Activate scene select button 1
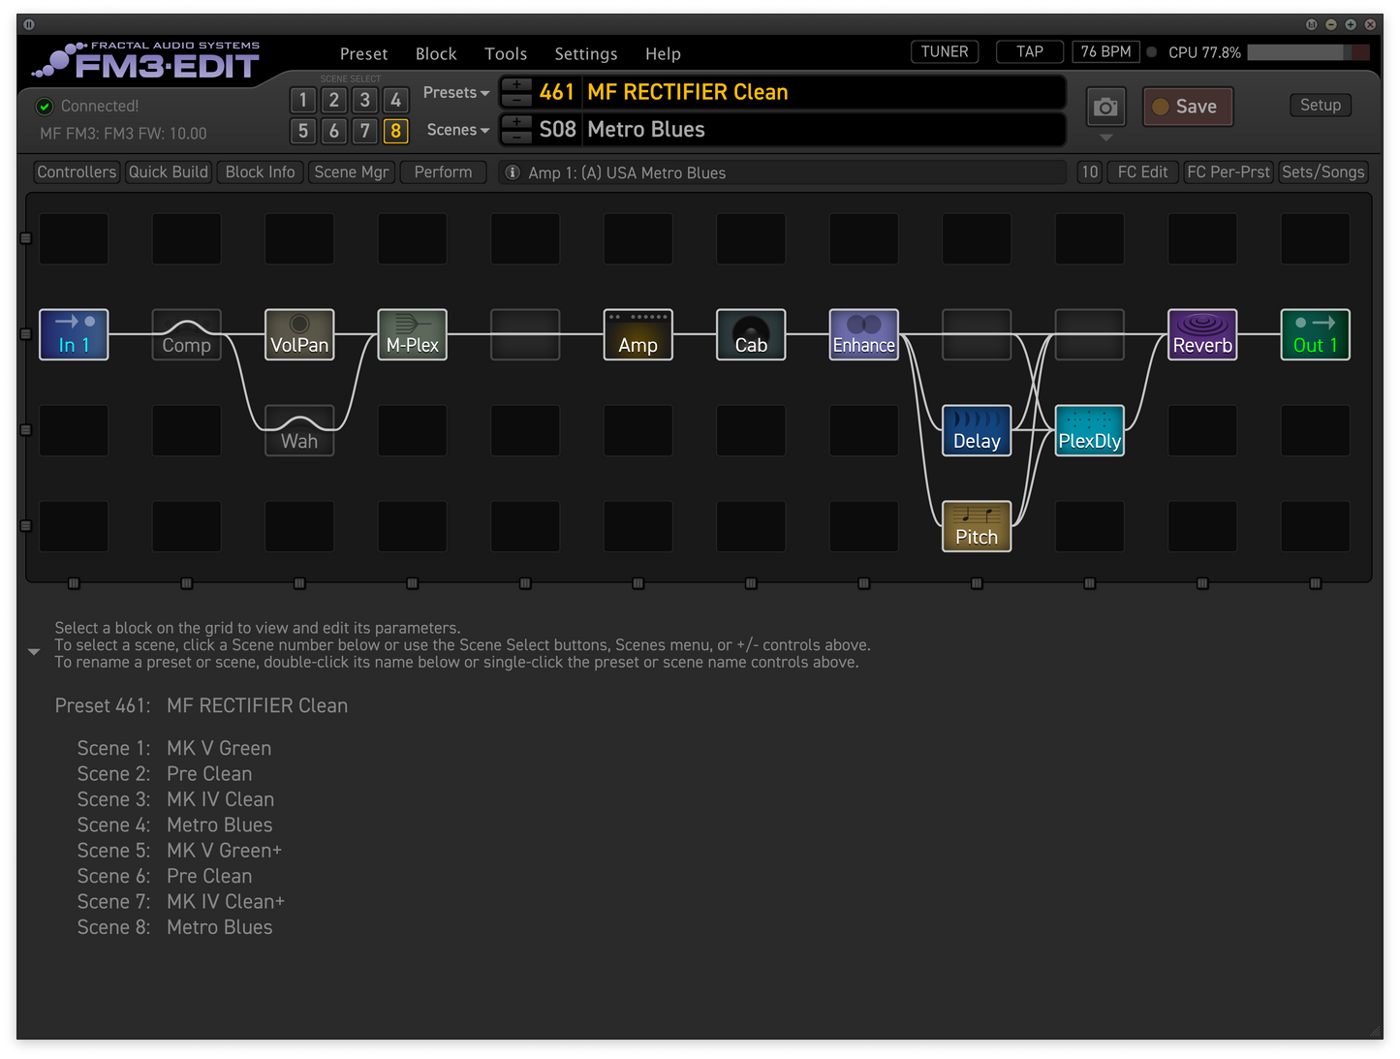The height and width of the screenshot is (1059, 1400). 303,100
